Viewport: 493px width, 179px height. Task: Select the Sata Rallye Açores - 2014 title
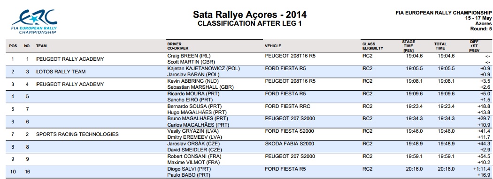pyautogui.click(x=250, y=14)
